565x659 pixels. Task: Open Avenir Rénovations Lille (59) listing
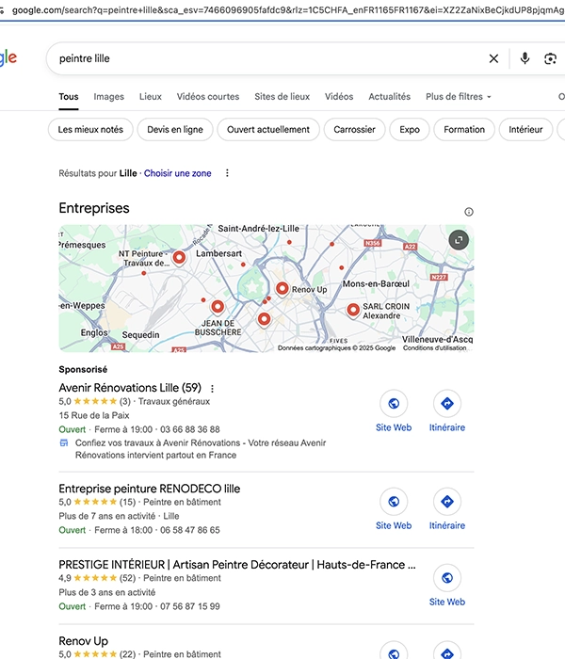click(x=130, y=388)
